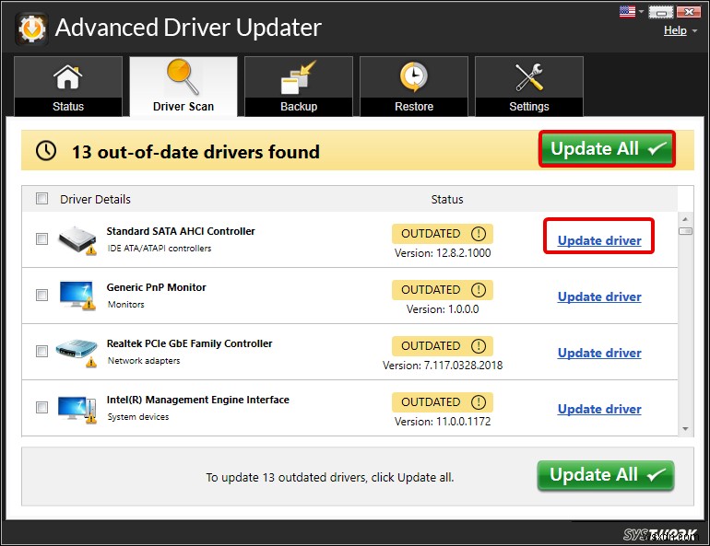Update driver for Realtek PCIe GbE Controller
Screen dimensions: 710x546
pyautogui.click(x=599, y=353)
